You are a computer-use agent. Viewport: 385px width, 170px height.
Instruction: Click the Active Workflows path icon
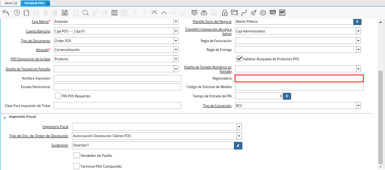tap(244, 13)
